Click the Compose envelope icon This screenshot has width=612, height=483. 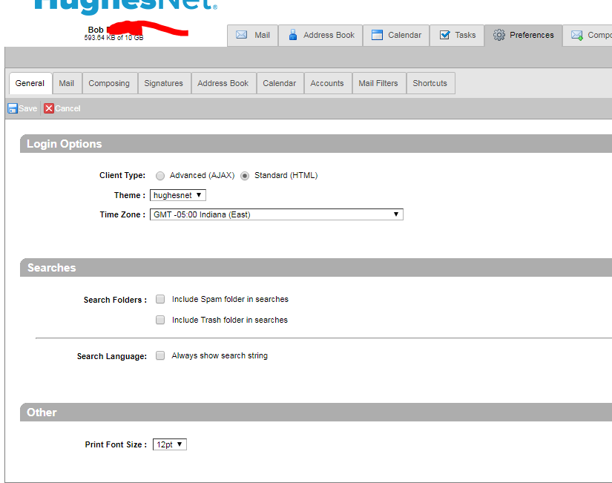click(576, 35)
